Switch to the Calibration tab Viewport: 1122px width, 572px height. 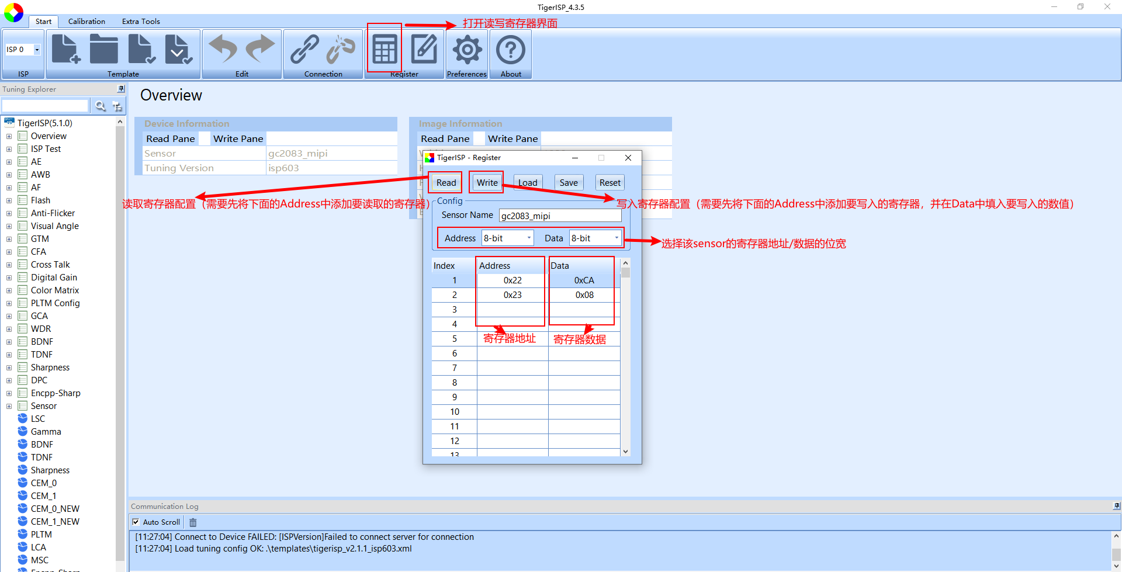point(86,22)
